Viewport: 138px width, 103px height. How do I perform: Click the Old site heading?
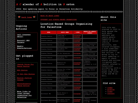pos(109,83)
